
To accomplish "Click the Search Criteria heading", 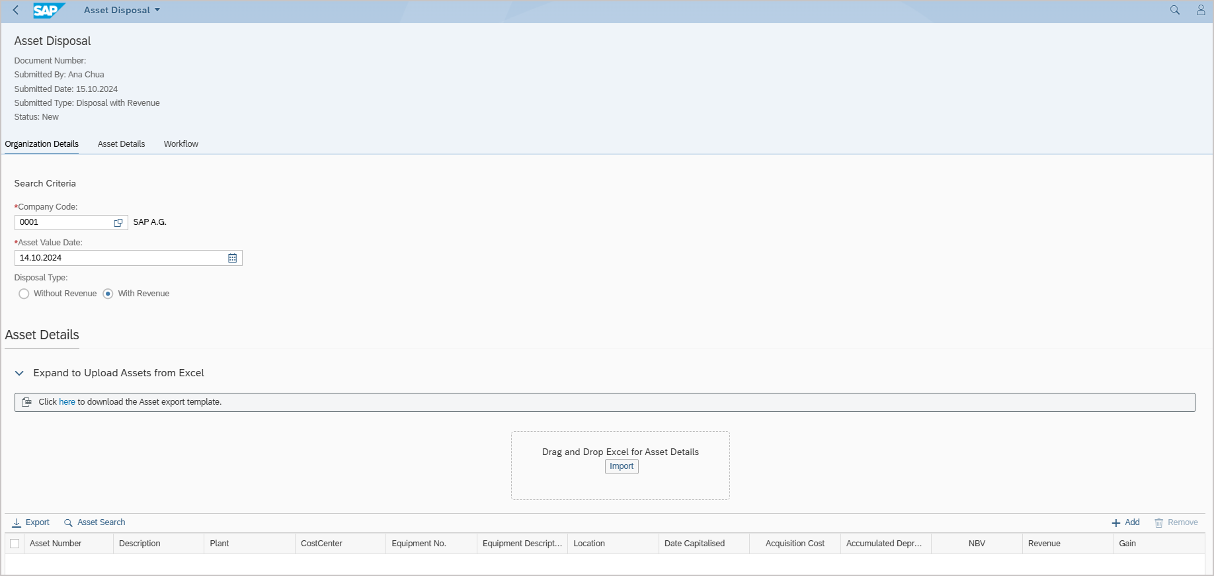I will point(45,184).
